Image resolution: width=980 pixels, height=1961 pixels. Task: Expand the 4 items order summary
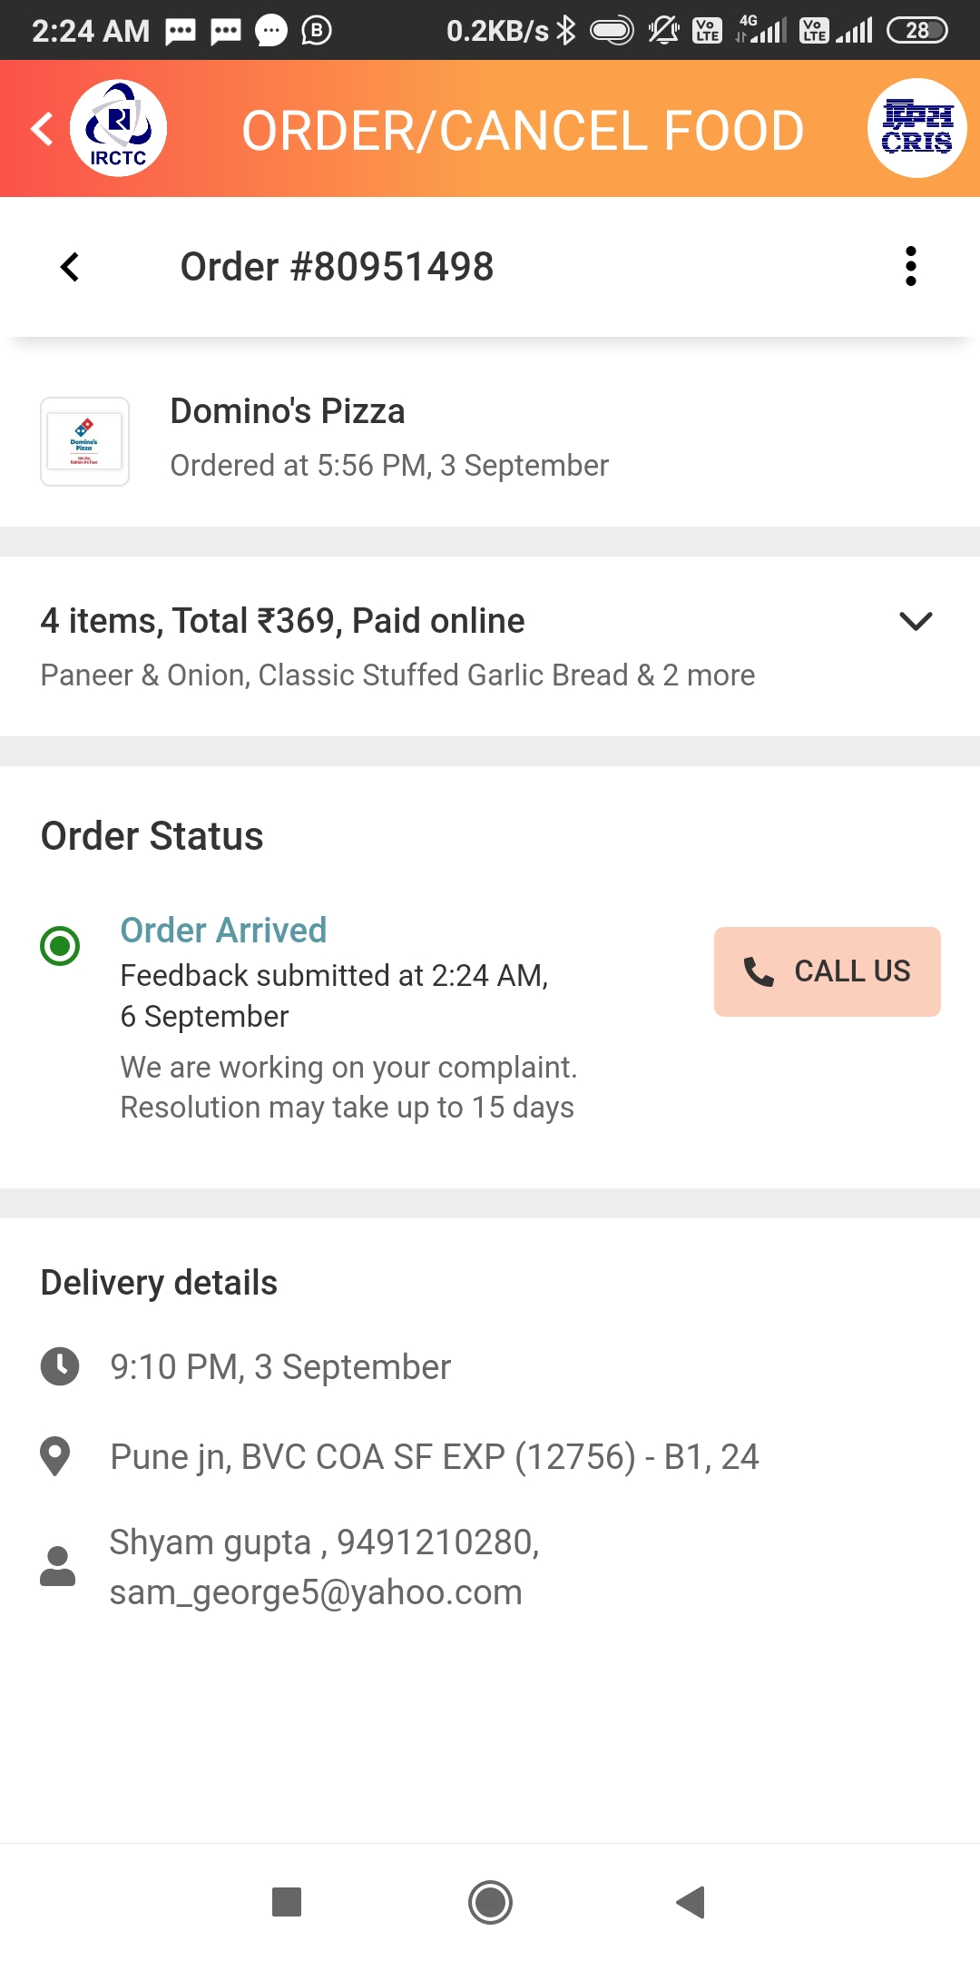[x=916, y=622]
